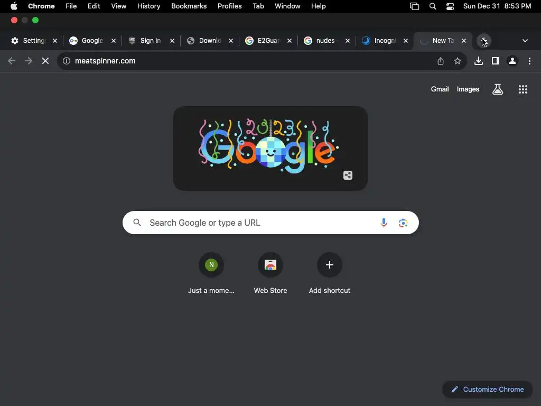Open the File menu
The height and width of the screenshot is (406, 541).
pos(71,6)
